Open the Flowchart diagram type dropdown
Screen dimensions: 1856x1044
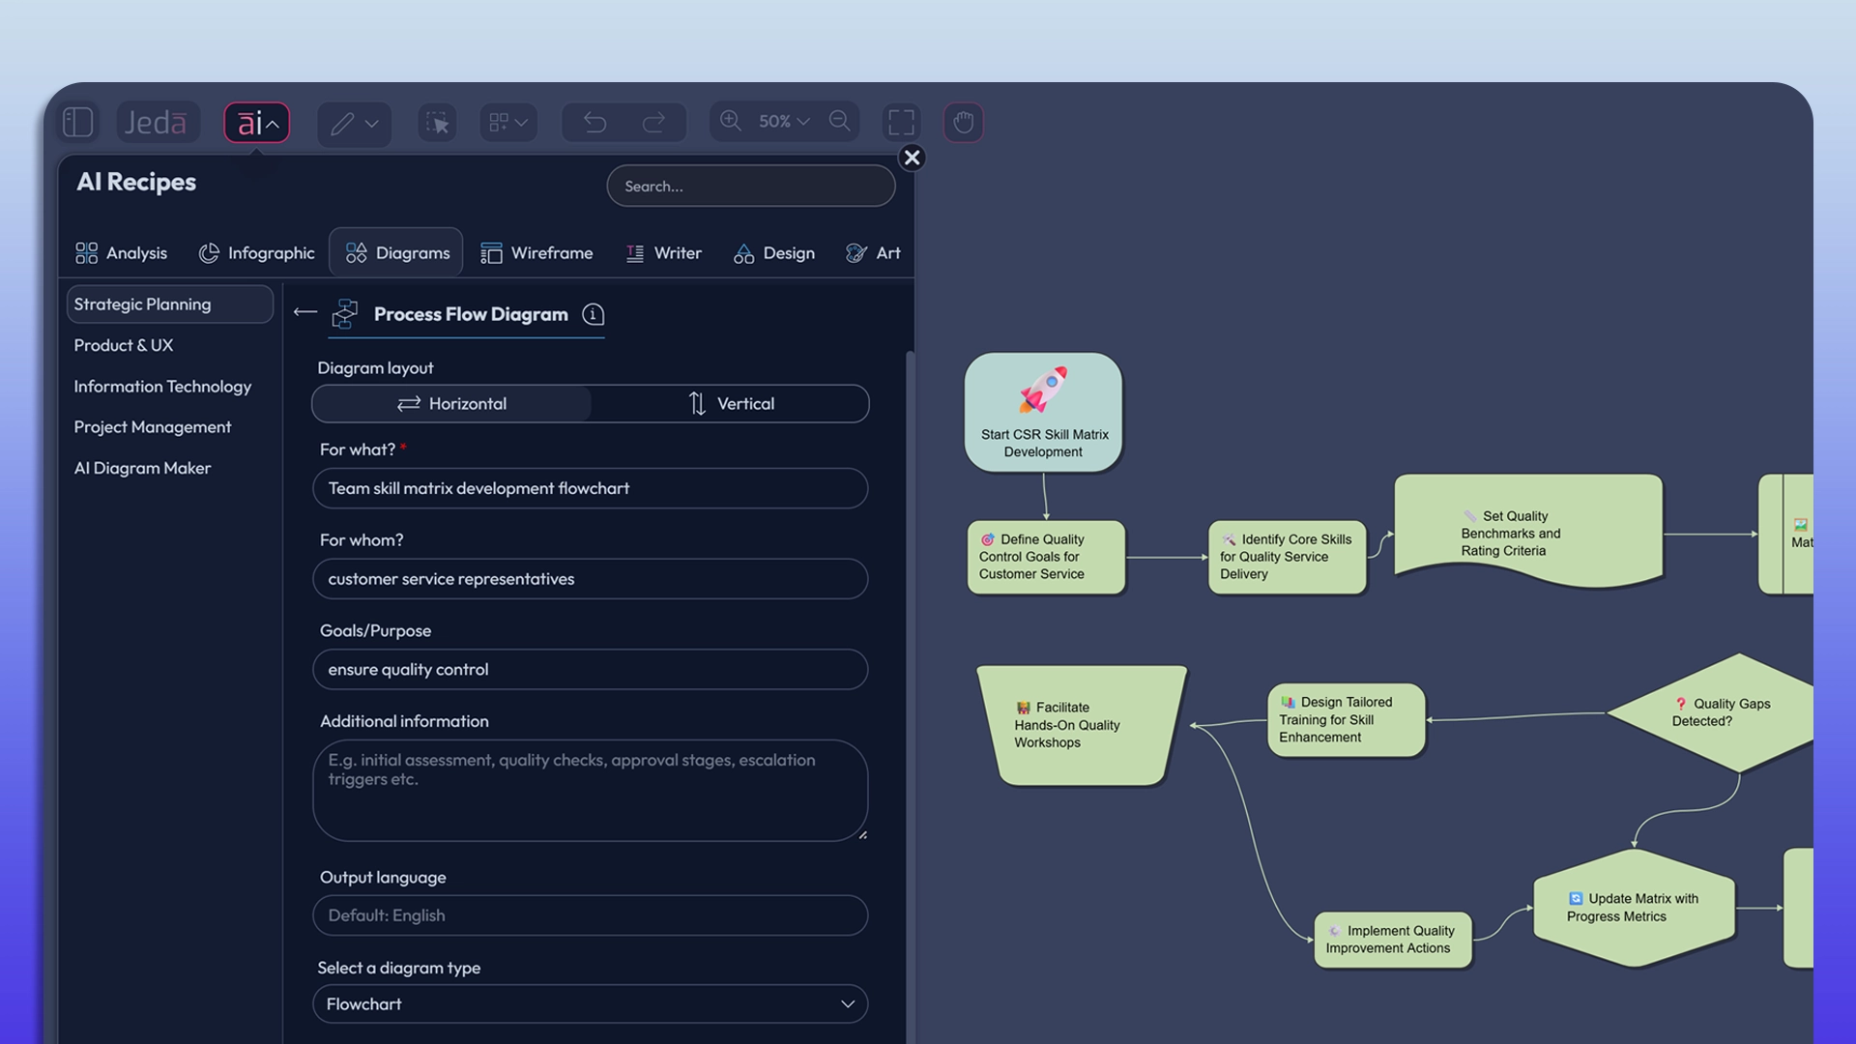click(x=590, y=1004)
